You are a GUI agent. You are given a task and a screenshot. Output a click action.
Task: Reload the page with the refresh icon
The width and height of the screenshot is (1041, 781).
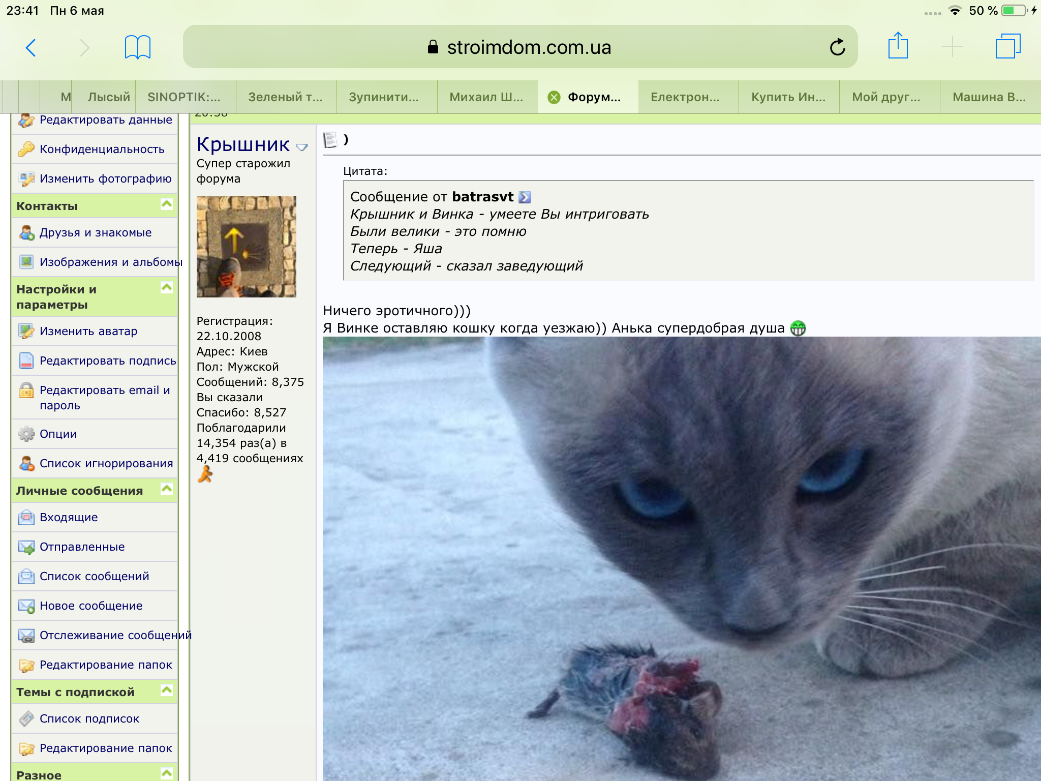(837, 47)
